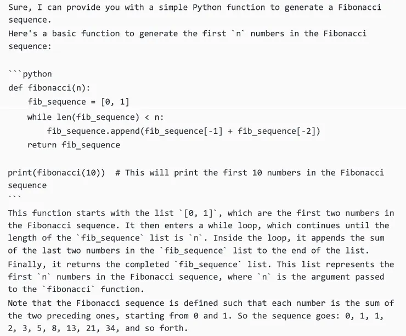Click the phrase 'and so forth.'
Screen dimensions: 406x336
pos(156,329)
